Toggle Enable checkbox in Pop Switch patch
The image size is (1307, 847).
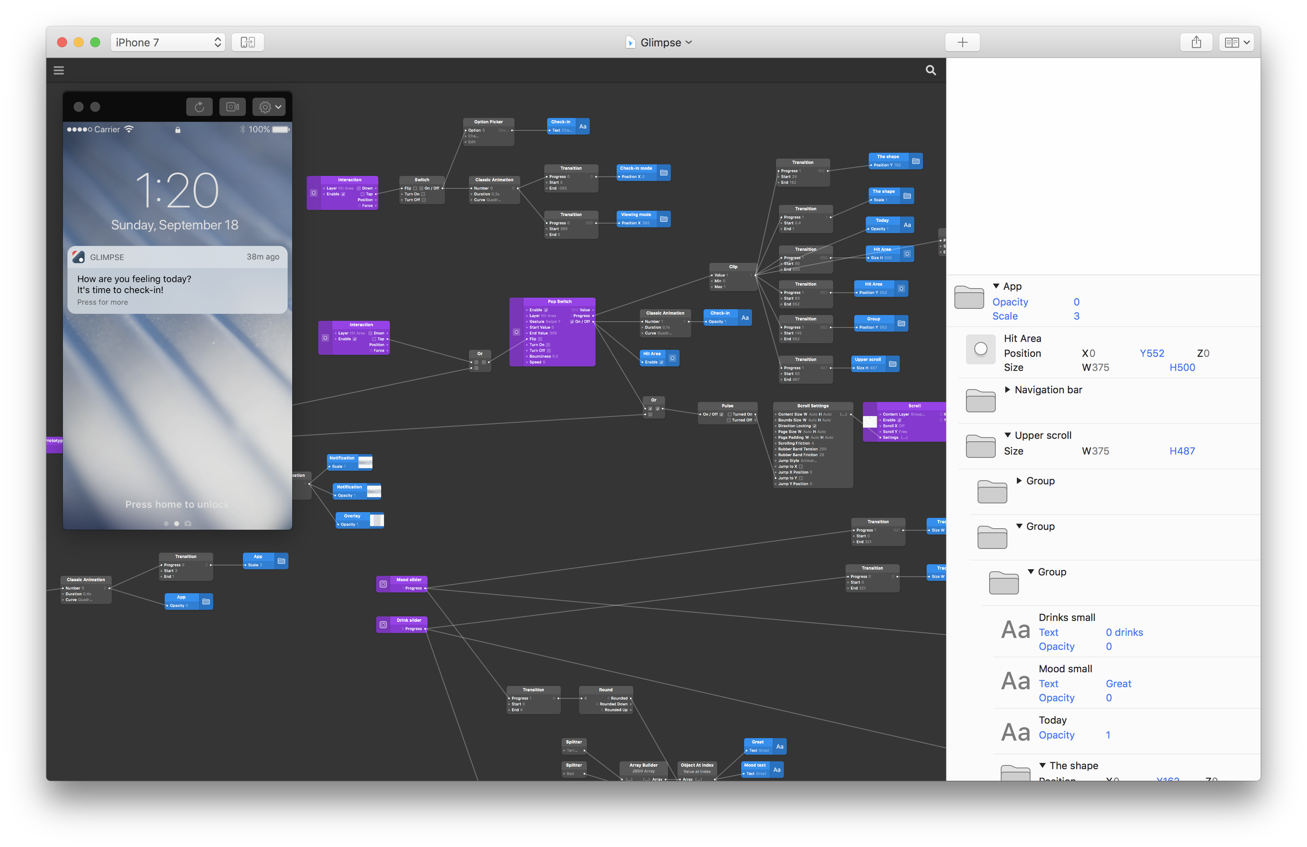[546, 310]
